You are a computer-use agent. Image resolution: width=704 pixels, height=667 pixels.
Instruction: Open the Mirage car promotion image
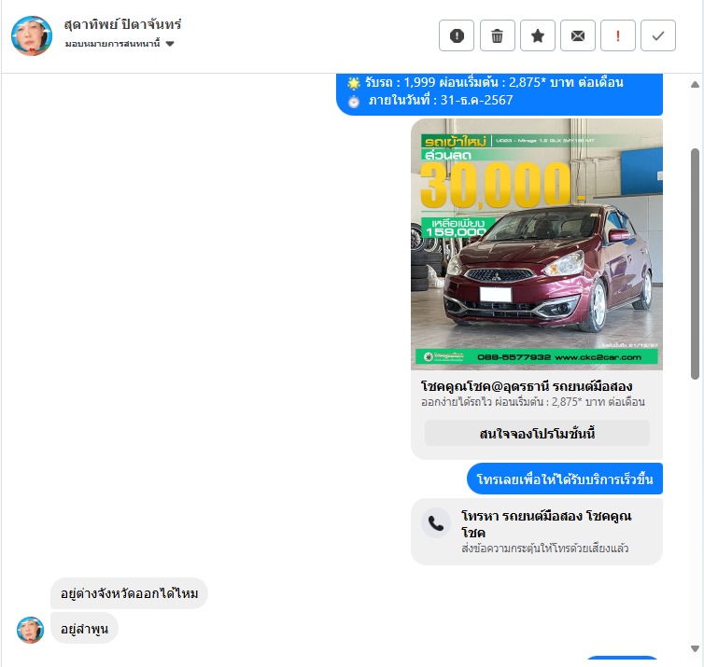(x=537, y=244)
